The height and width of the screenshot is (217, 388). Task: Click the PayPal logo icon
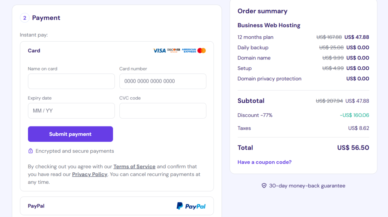pyautogui.click(x=180, y=206)
